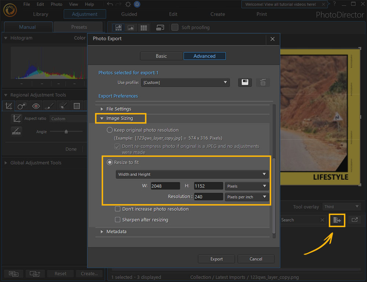
Task: Select the Gradient Mask tool
Action: [76, 106]
